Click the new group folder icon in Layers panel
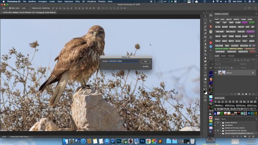The width and height of the screenshot is (258, 145). click(246, 94)
